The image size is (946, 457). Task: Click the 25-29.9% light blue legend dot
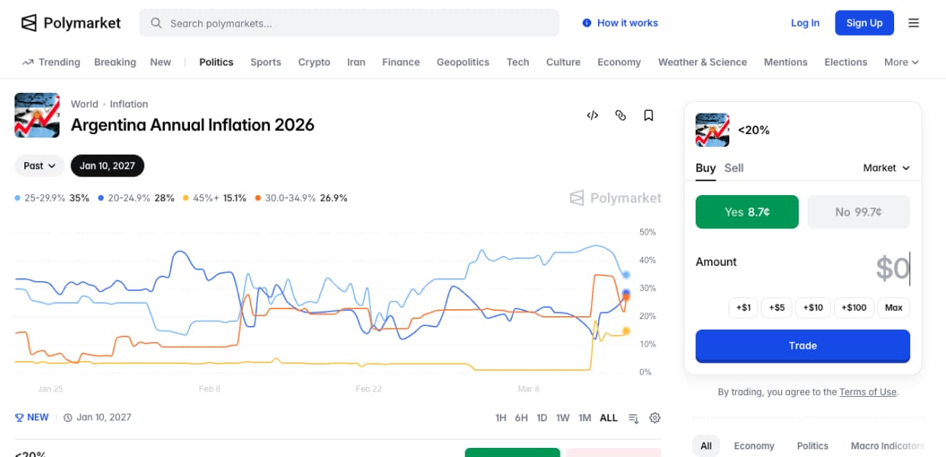(18, 198)
